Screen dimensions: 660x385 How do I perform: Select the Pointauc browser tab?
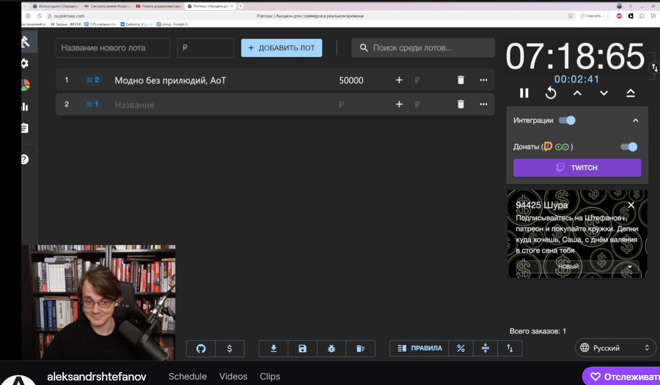(211, 6)
